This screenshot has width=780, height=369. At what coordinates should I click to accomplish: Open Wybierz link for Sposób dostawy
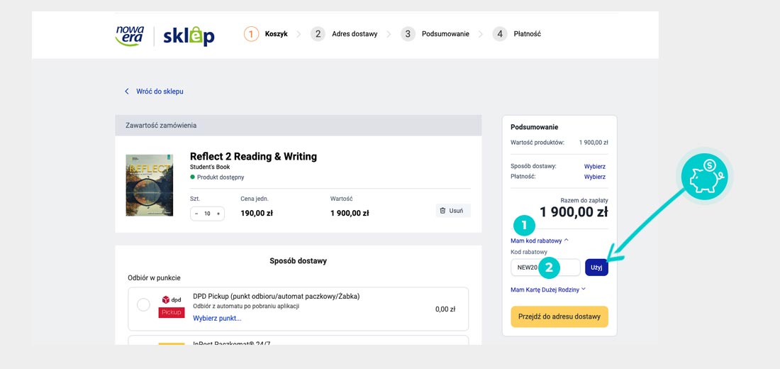[x=594, y=166]
